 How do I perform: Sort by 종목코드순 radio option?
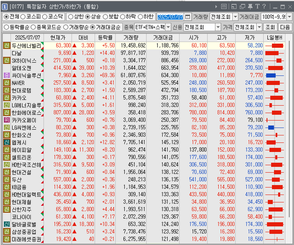click(x=33, y=27)
